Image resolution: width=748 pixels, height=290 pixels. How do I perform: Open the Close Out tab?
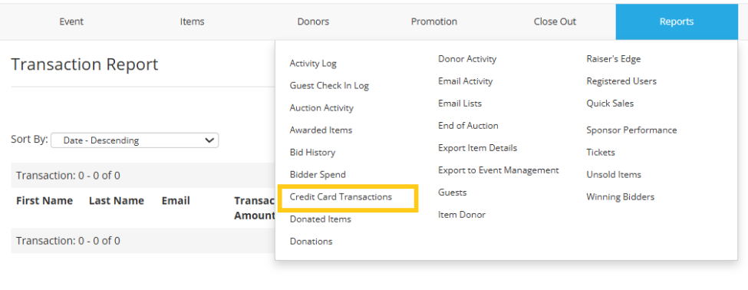(555, 22)
